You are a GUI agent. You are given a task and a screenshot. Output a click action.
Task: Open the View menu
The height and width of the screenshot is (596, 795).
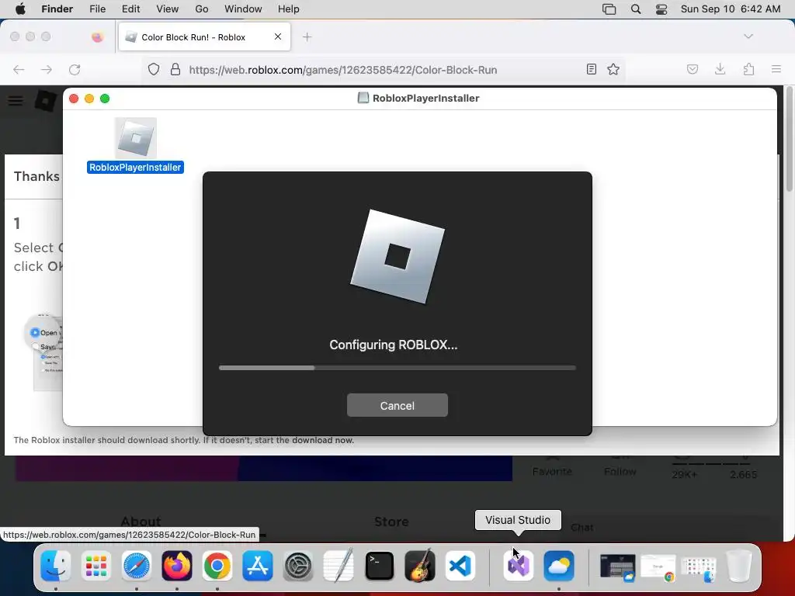point(167,9)
